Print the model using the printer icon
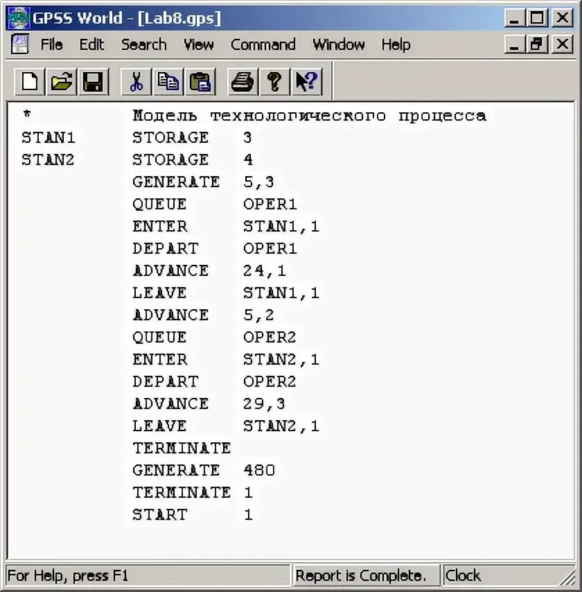The image size is (582, 592). click(242, 82)
